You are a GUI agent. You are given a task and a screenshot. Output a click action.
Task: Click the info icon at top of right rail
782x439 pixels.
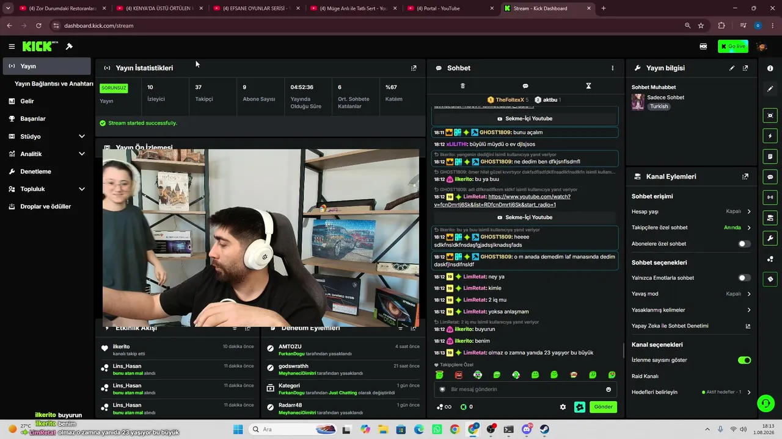(770, 68)
